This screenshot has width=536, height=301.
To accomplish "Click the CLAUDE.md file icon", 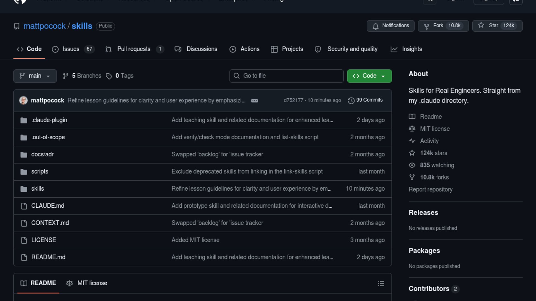I will coord(24,206).
